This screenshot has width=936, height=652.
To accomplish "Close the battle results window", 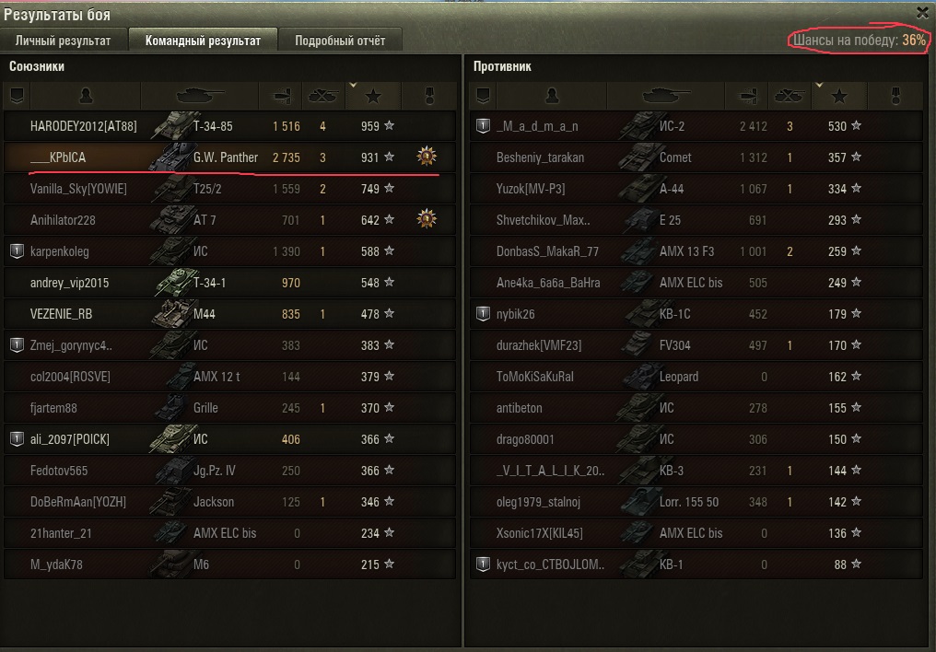I will 921,12.
